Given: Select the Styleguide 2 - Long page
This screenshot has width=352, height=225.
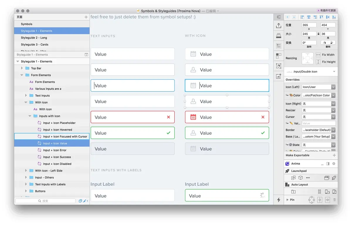Looking at the screenshot, I should click(52, 38).
